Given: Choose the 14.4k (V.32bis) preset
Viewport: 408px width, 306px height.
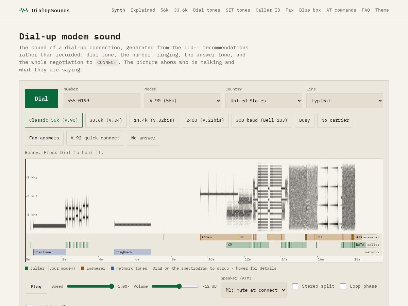Looking at the screenshot, I should pos(154,120).
